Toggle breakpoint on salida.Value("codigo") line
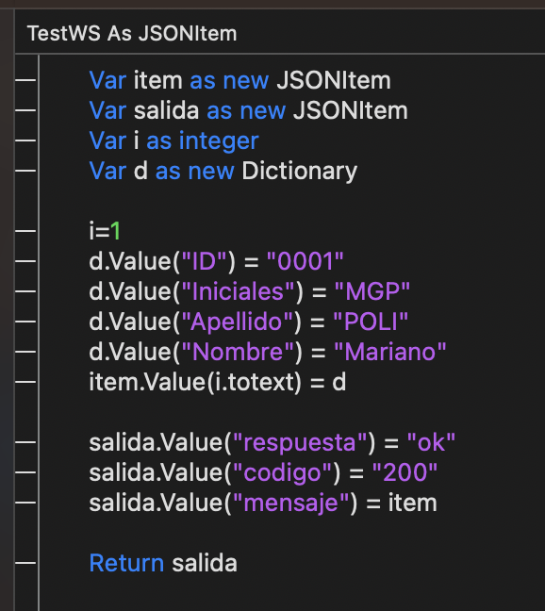 pyautogui.click(x=25, y=472)
